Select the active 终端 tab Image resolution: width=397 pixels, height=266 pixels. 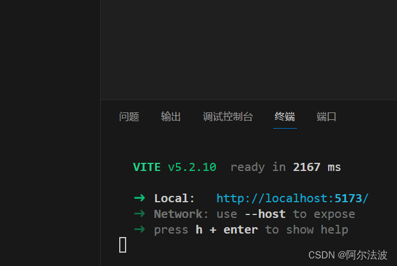tap(285, 117)
